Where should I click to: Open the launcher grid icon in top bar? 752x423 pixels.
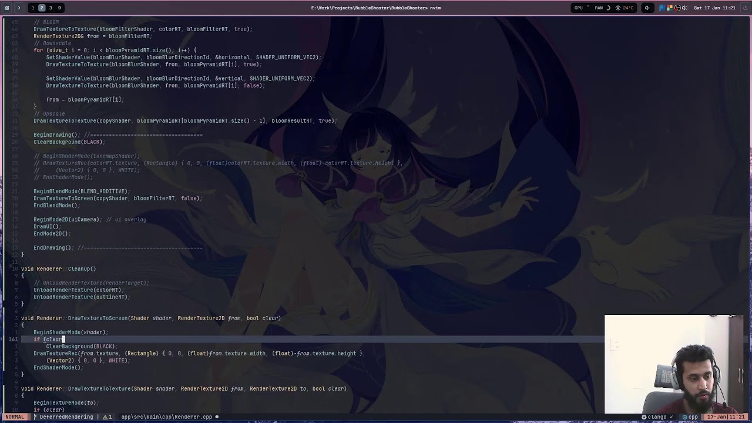pyautogui.click(x=6, y=8)
